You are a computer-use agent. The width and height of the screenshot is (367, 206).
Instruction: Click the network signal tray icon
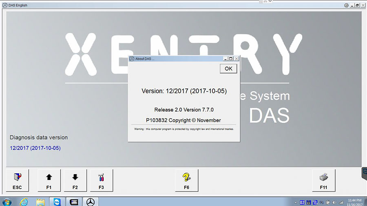point(340,202)
